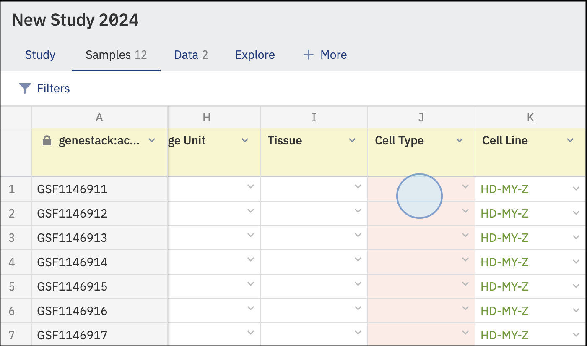The height and width of the screenshot is (346, 587).
Task: Click HD-MY-Z in GSF1146915 row
Action: pos(505,286)
